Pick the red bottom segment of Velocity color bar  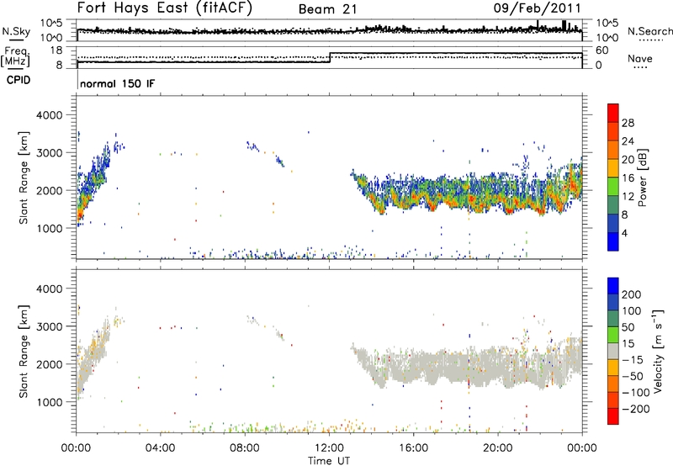point(613,416)
